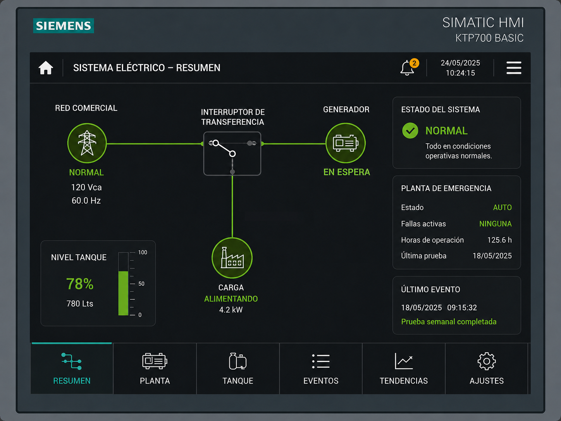Open the hamburger menu
The image size is (561, 421).
pos(514,68)
